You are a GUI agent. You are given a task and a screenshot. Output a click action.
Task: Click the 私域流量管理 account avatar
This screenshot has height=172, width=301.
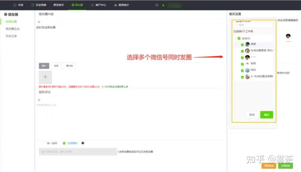pyautogui.click(x=247, y=51)
